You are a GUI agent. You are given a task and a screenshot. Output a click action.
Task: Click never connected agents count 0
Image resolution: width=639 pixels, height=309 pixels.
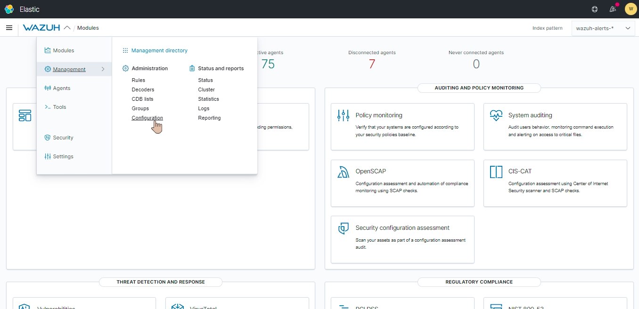coord(476,64)
